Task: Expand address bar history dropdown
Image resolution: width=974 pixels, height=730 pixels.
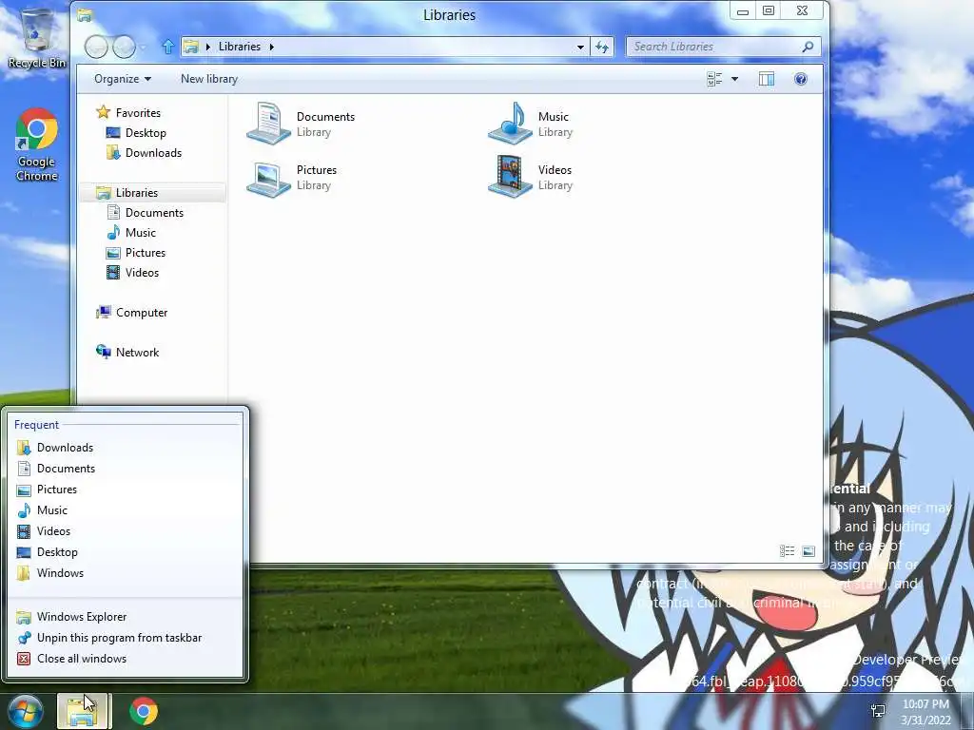Action: click(x=580, y=47)
